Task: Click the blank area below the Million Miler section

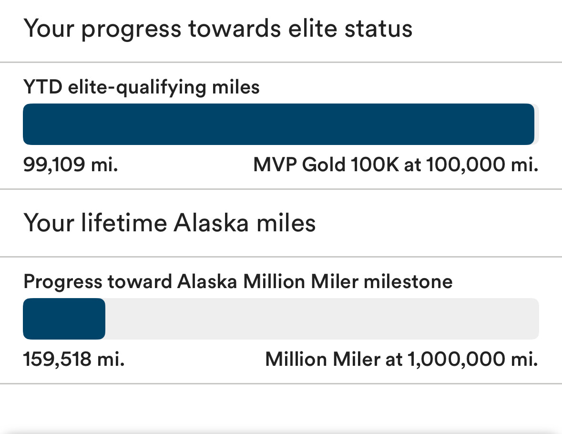Action: [x=281, y=408]
